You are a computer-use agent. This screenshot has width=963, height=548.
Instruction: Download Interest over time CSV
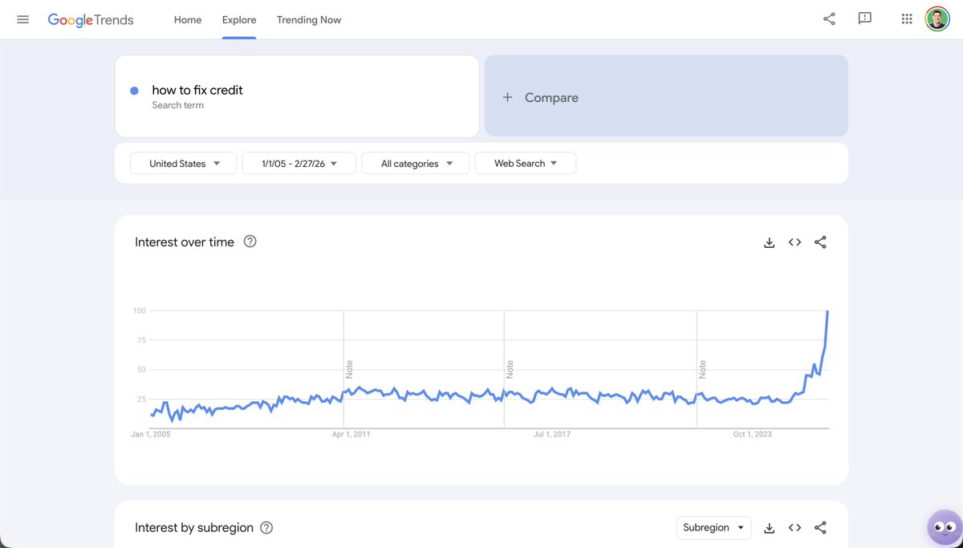tap(769, 242)
